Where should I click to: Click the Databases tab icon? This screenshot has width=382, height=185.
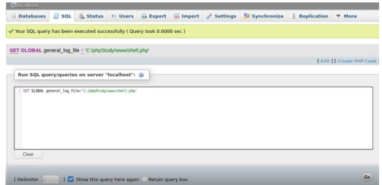pyautogui.click(x=14, y=16)
